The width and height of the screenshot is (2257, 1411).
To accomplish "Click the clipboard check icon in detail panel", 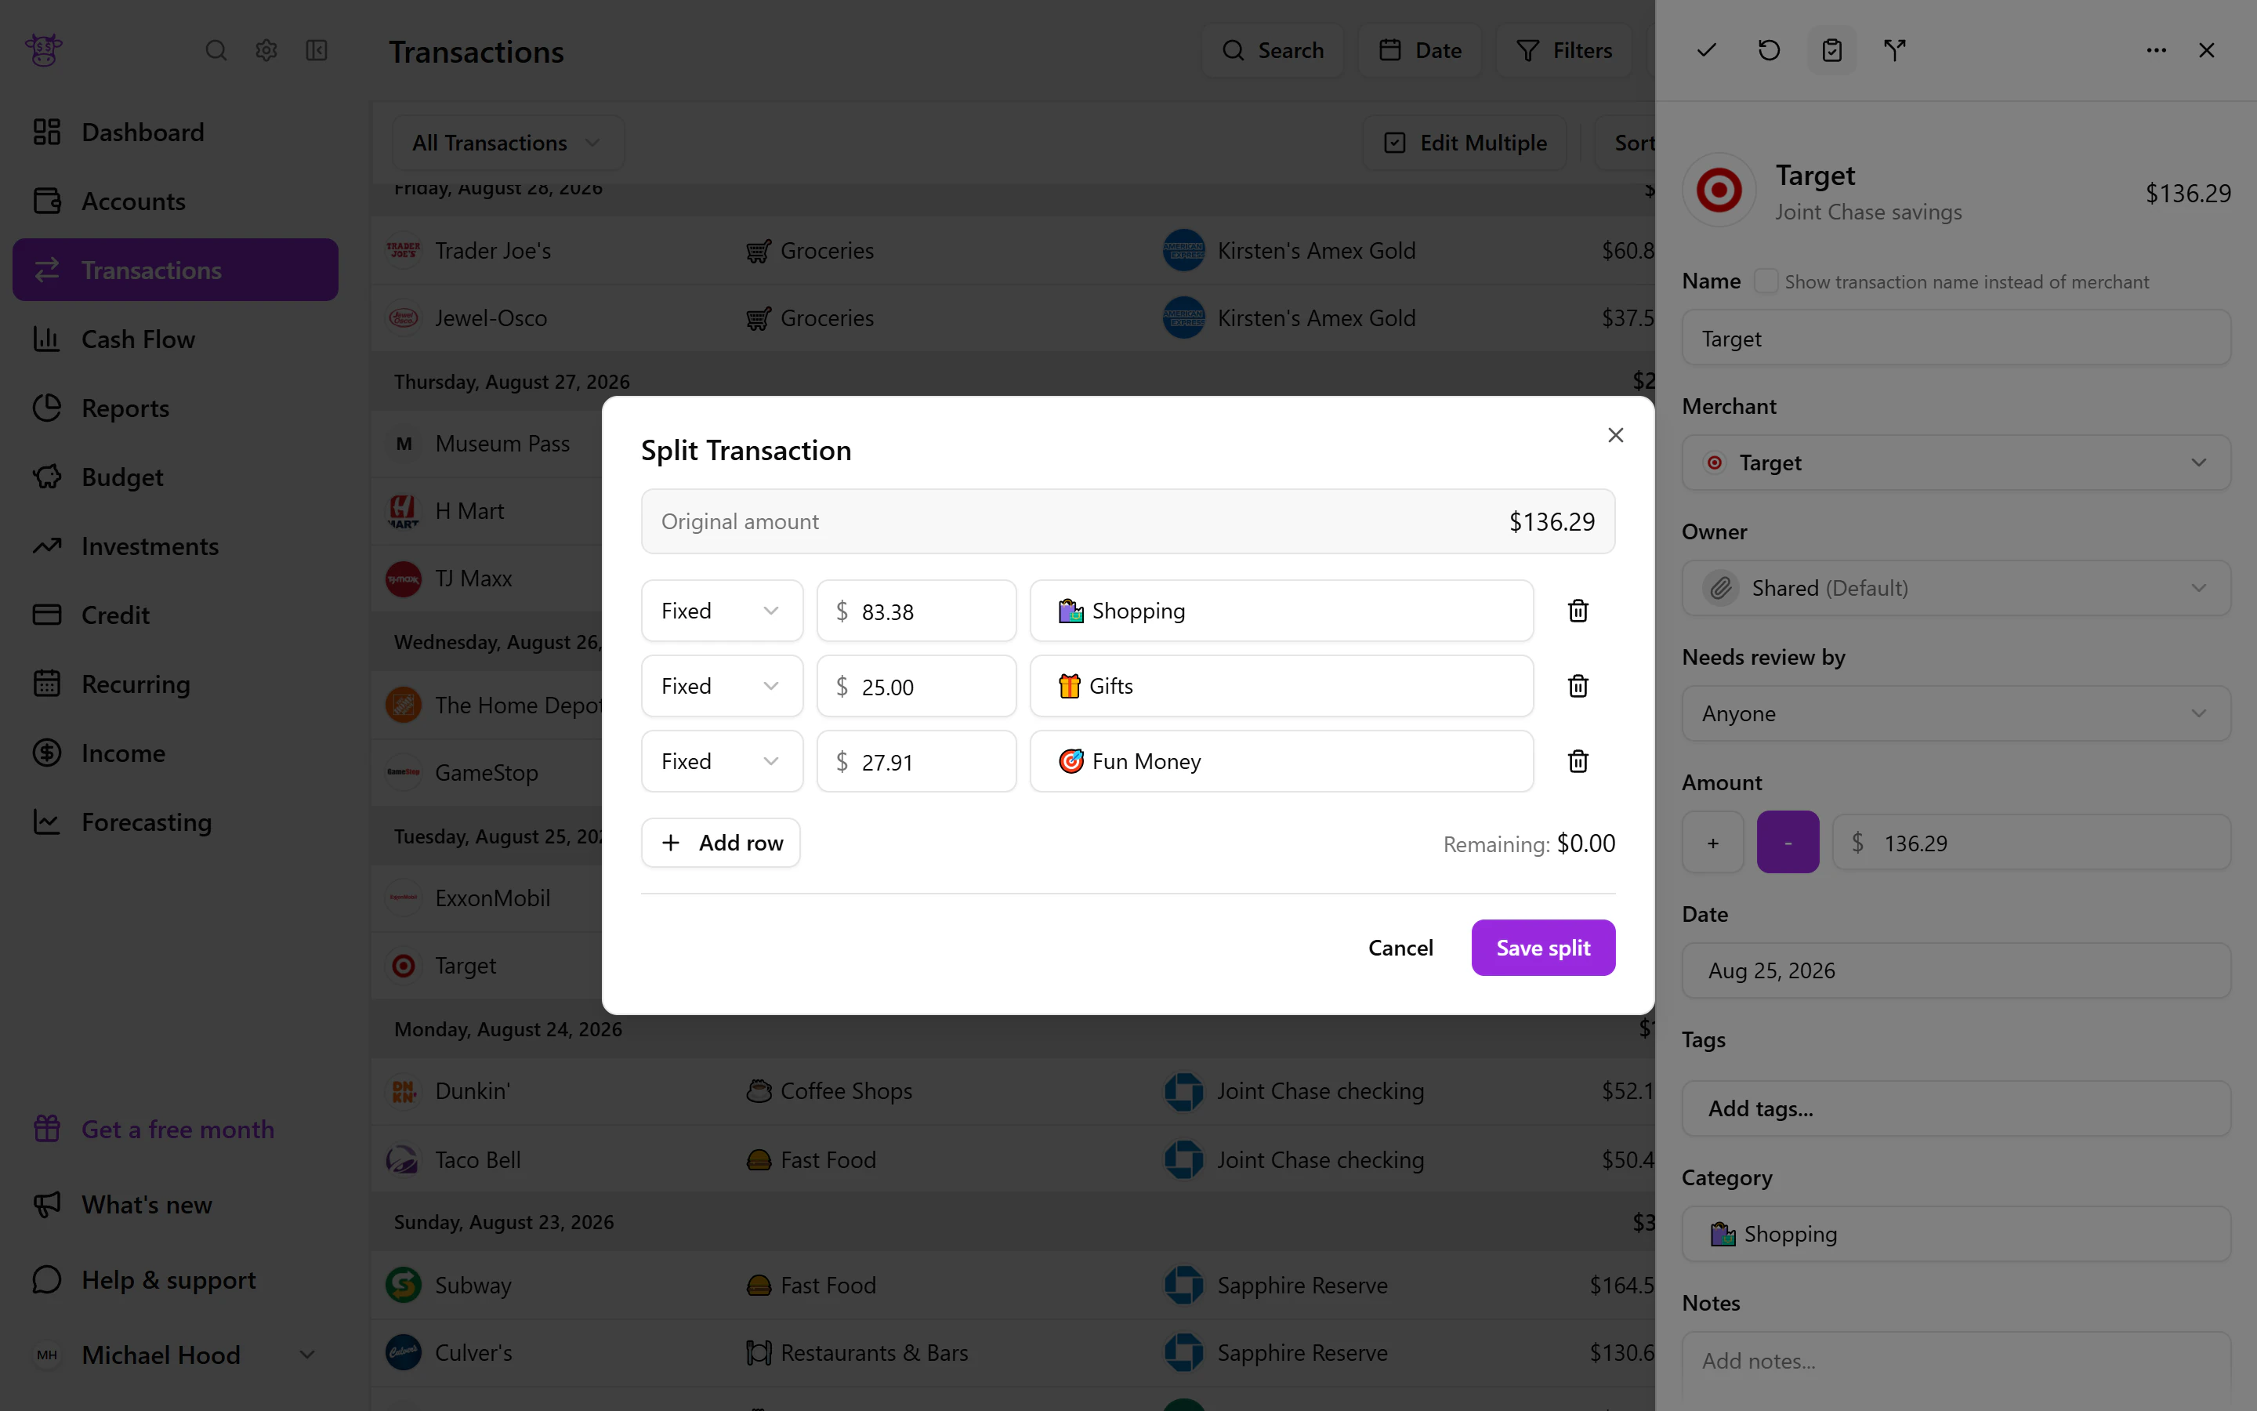I will coord(1831,50).
